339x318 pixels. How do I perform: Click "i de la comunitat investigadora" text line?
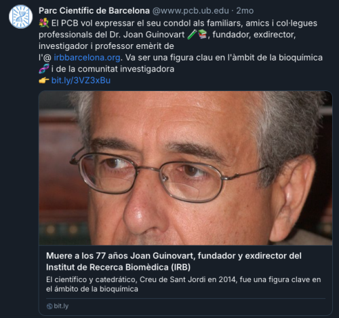113,69
